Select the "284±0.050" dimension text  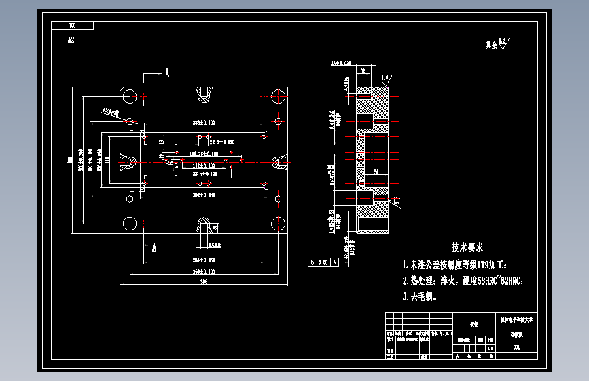[204, 260]
